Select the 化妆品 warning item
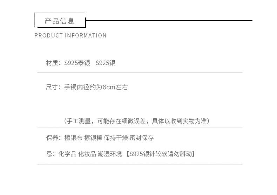 (x=87, y=154)
